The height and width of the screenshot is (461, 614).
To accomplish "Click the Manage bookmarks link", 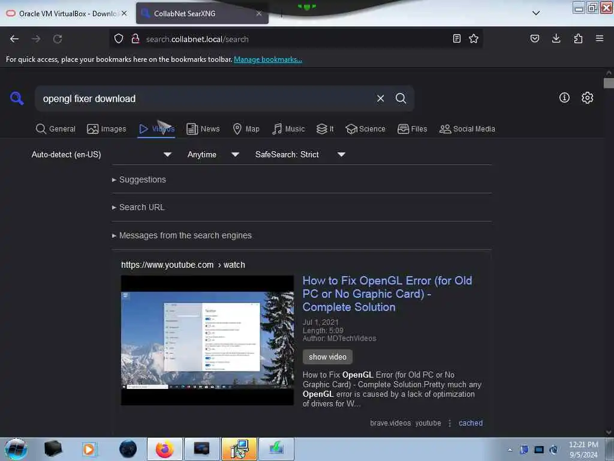I will click(268, 59).
